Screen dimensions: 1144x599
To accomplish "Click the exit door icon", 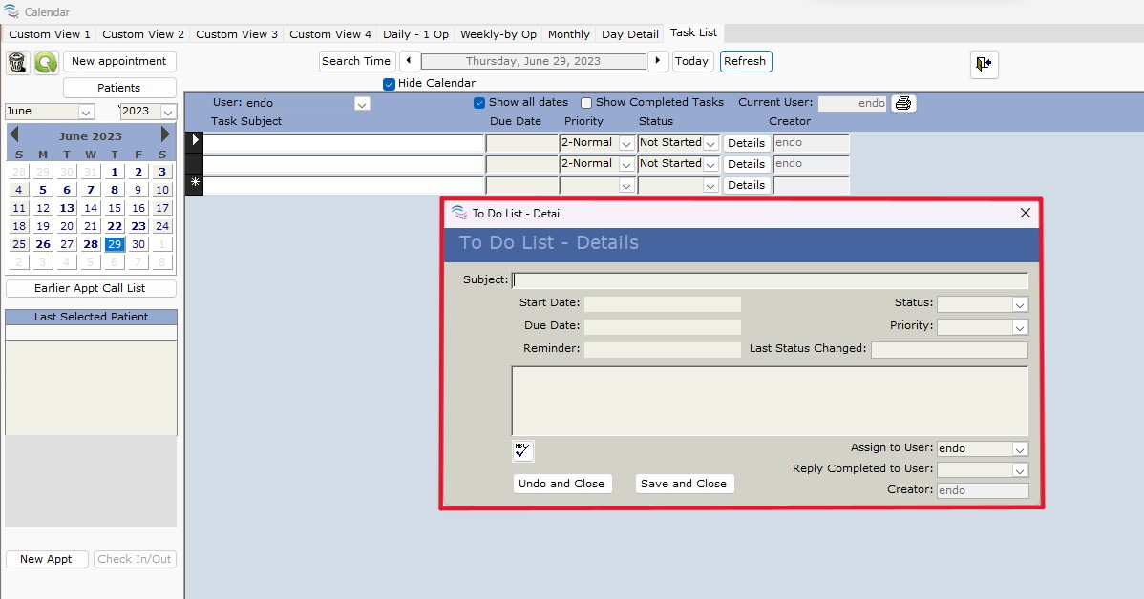I will tap(984, 64).
